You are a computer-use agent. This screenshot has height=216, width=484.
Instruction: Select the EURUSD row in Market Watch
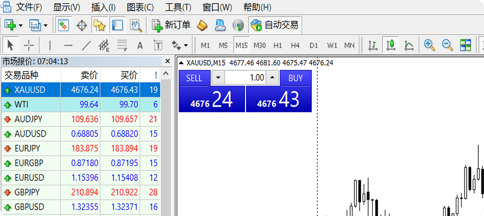click(x=30, y=178)
